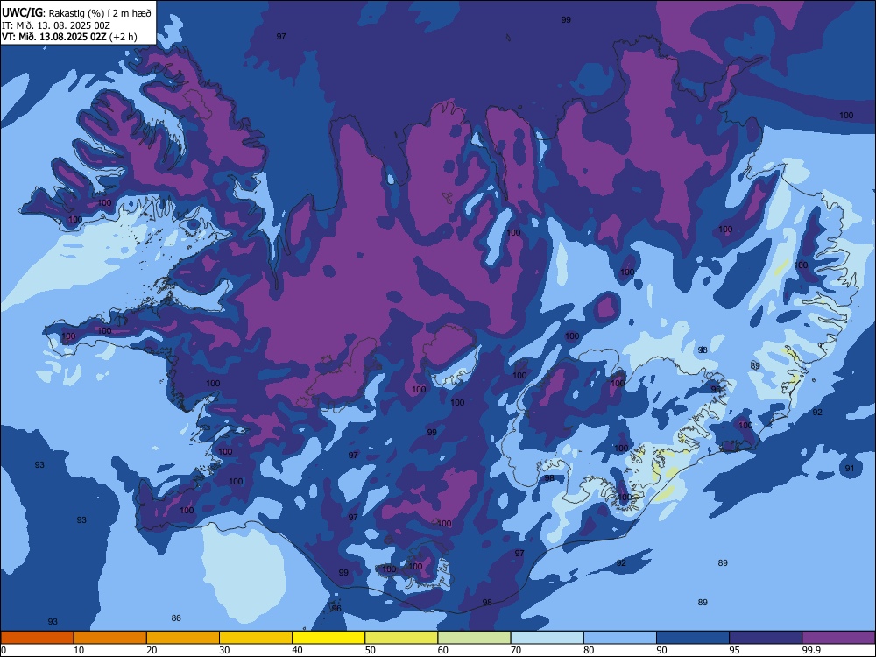Click the '30' legend tick label

click(x=224, y=650)
